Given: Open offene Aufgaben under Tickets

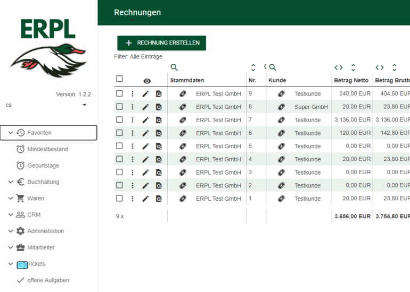Looking at the screenshot, I should 48,280.
